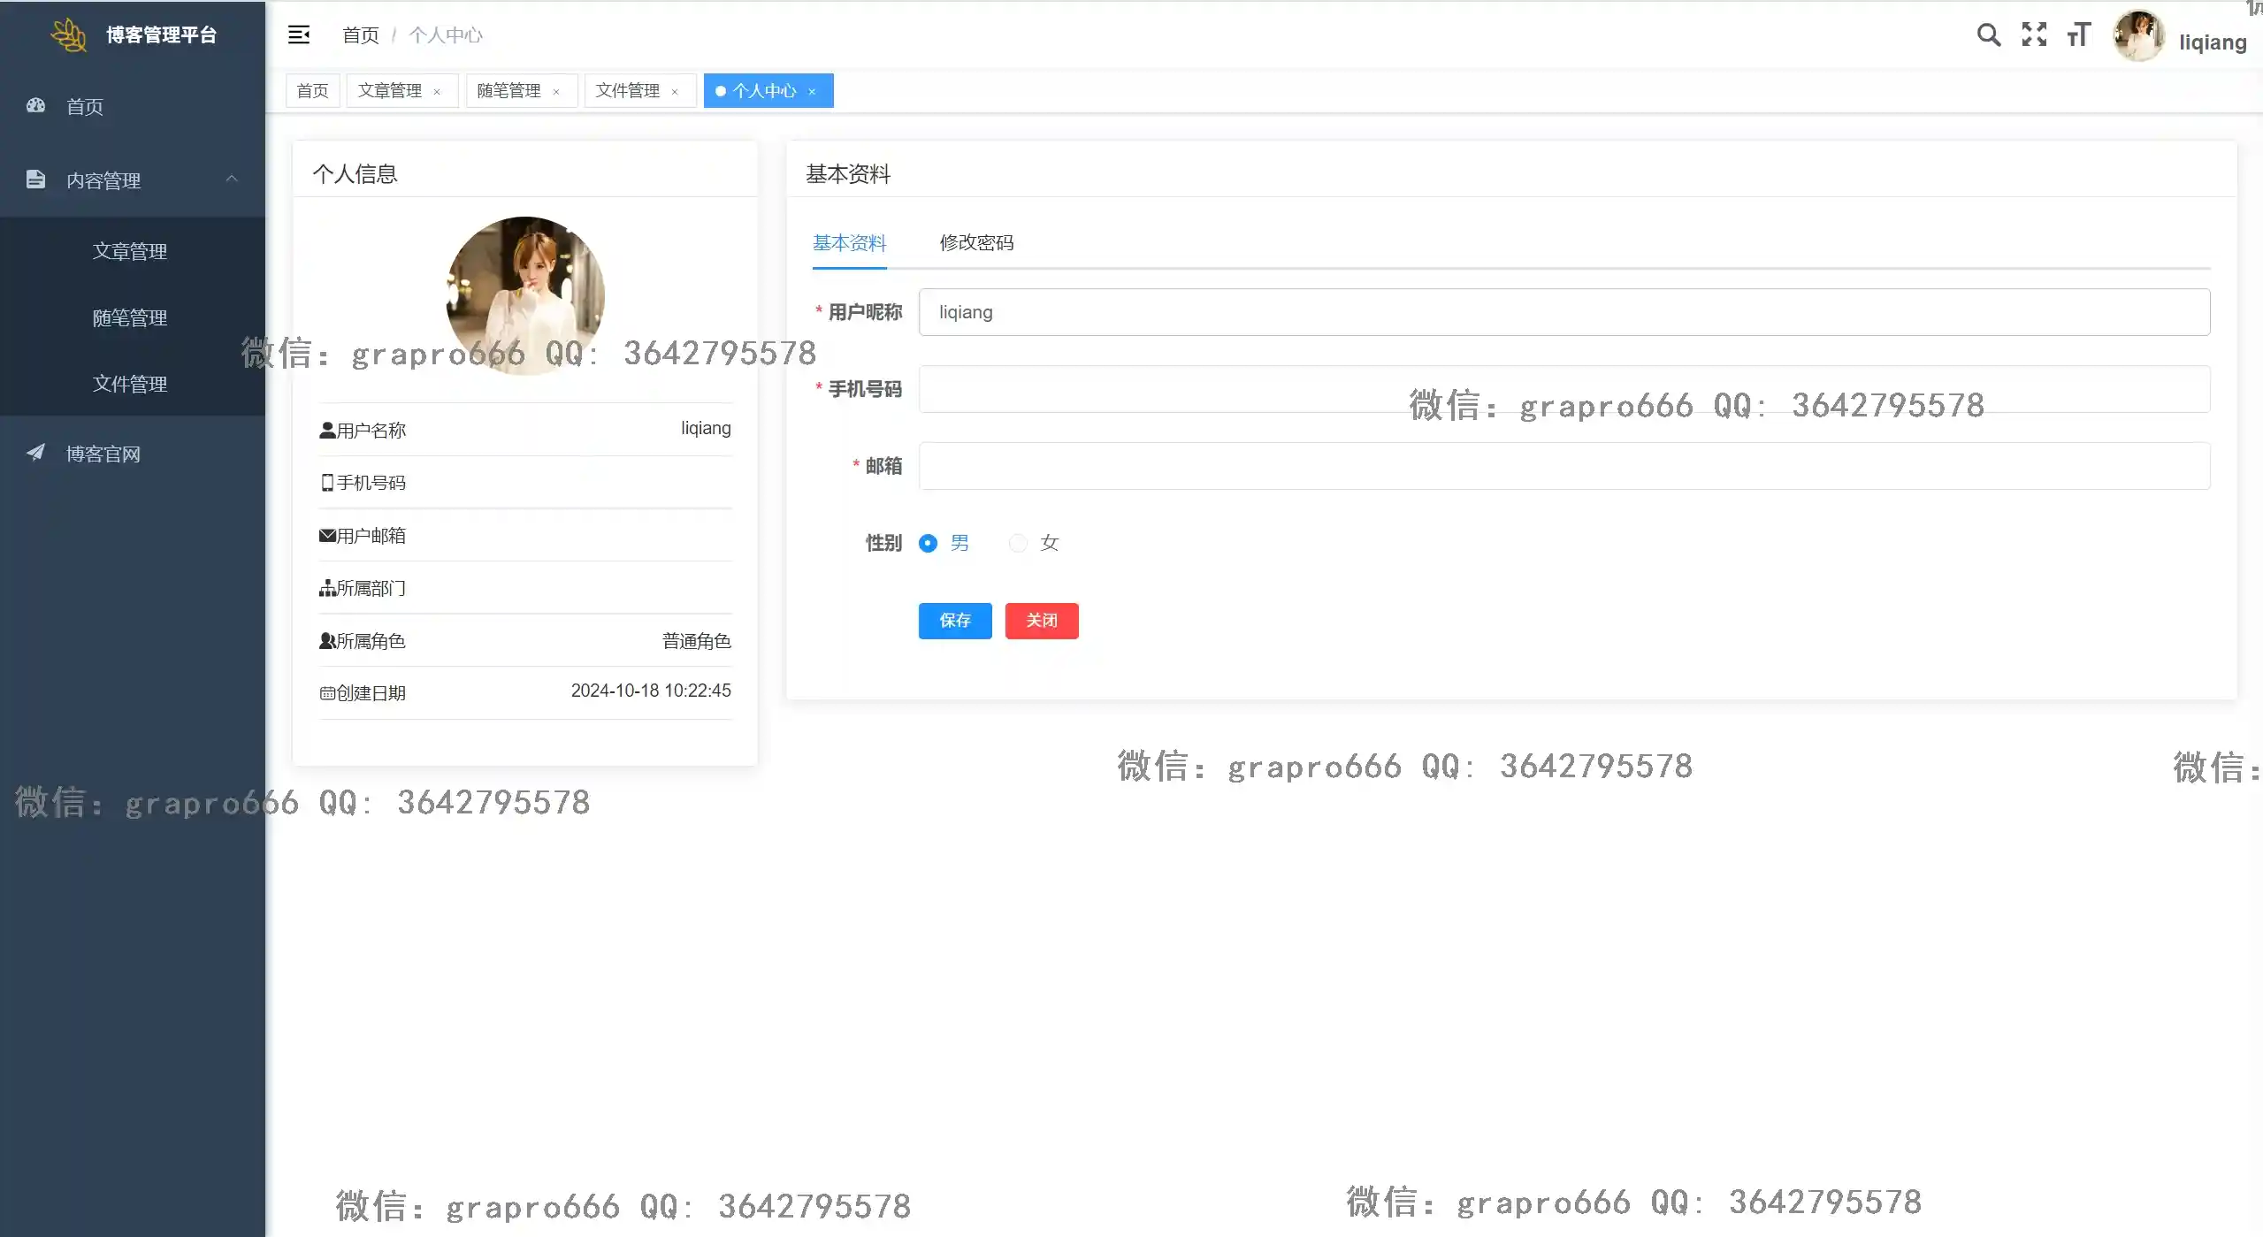Screen dimensions: 2263x1237
Task: Click the red 关闭 button
Action: (1042, 621)
